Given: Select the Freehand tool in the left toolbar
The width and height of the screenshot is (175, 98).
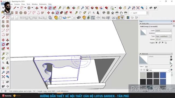Looking at the screenshot, I should (7, 17).
